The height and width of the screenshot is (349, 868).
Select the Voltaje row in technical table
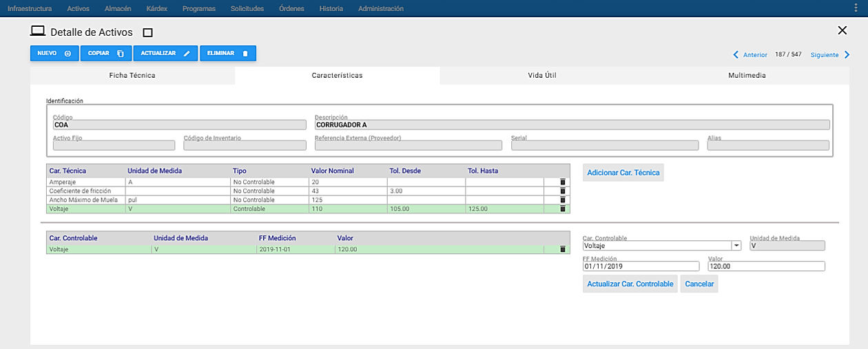(x=308, y=209)
